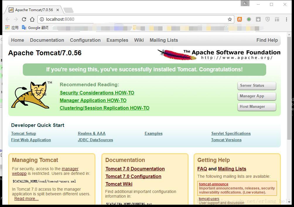The image size is (294, 207).
Task: Open the Servlet Specifications link
Action: [231, 133]
